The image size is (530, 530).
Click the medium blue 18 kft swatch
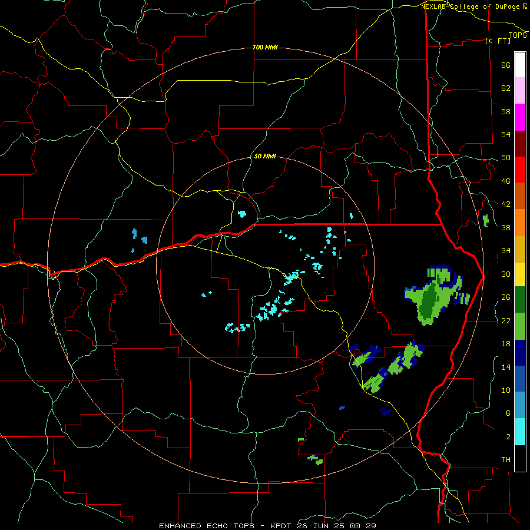coord(520,379)
